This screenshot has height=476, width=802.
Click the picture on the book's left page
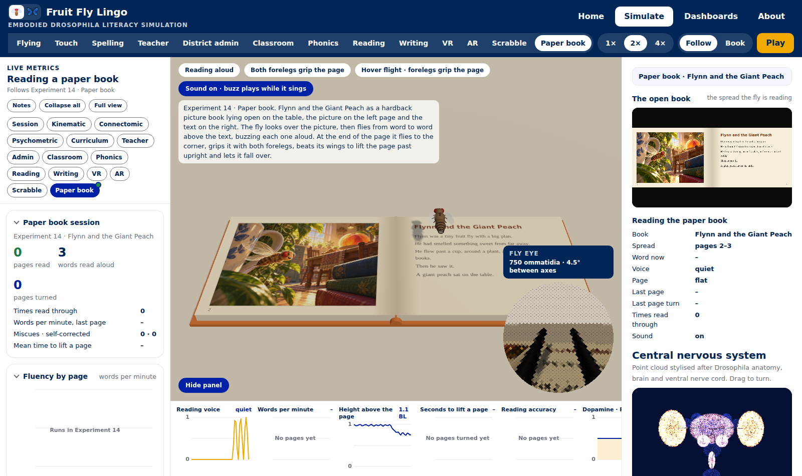295,264
